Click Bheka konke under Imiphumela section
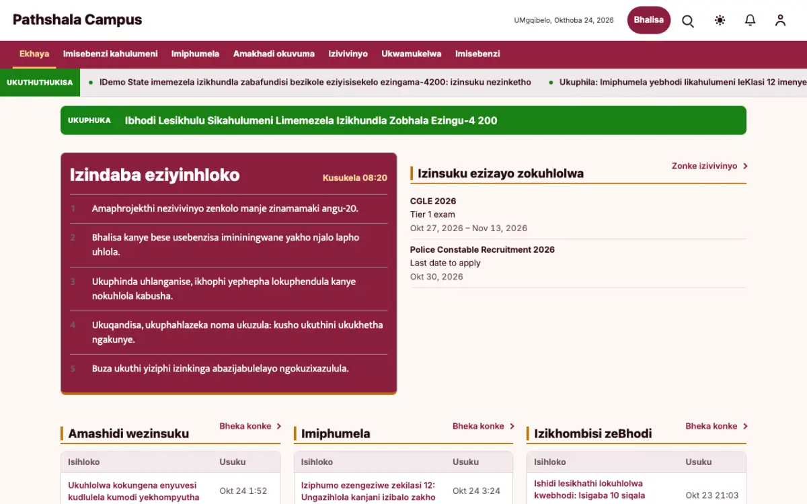The image size is (807, 504). (x=478, y=426)
